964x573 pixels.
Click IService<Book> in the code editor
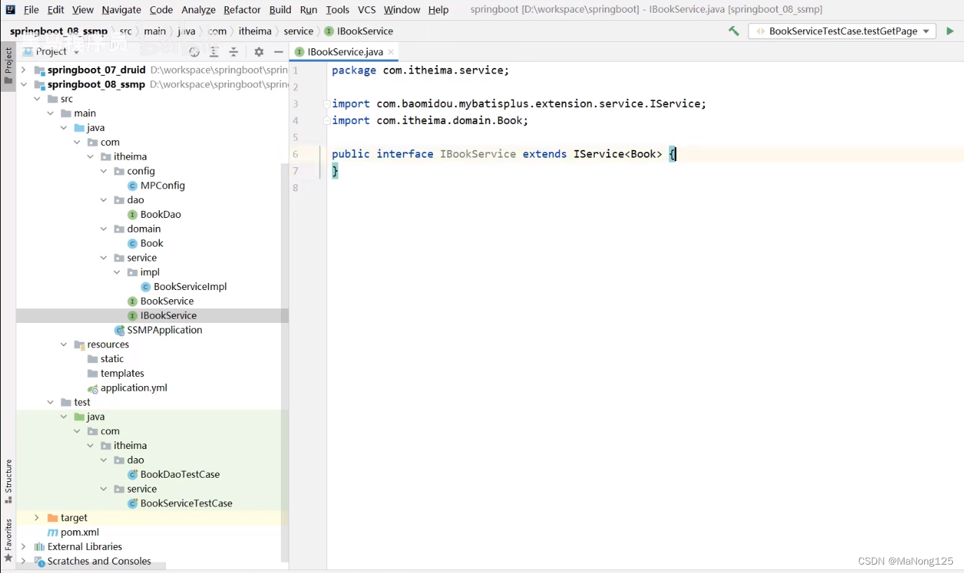[618, 154]
